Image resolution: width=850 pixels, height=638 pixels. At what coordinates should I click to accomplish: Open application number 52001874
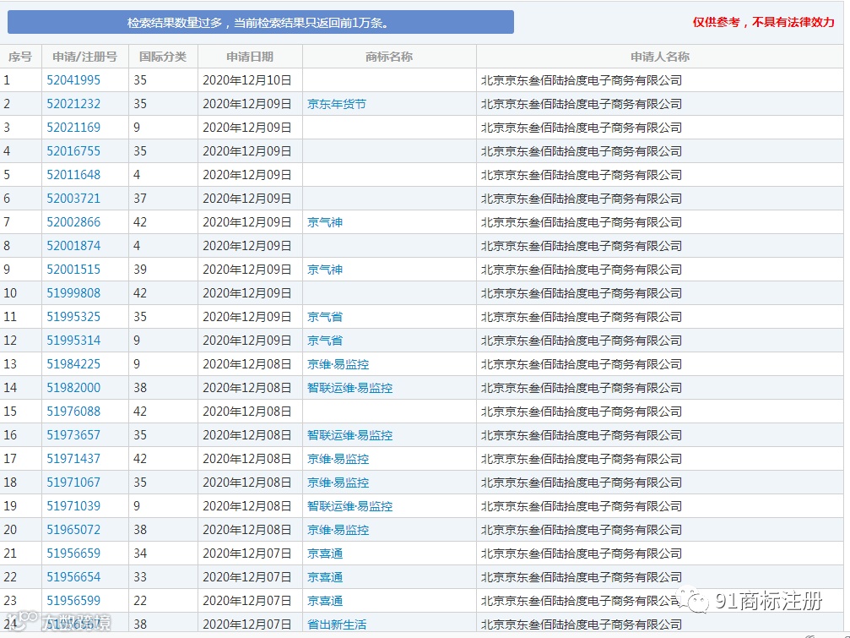pyautogui.click(x=73, y=246)
